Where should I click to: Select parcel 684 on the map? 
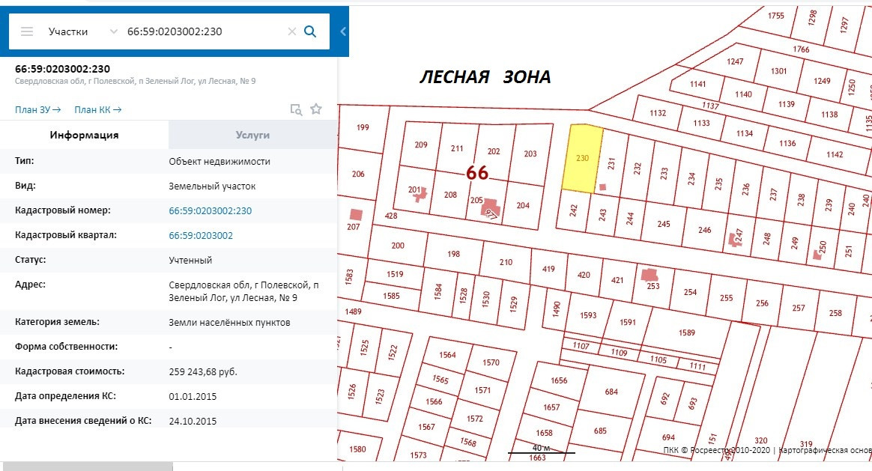coord(611,392)
